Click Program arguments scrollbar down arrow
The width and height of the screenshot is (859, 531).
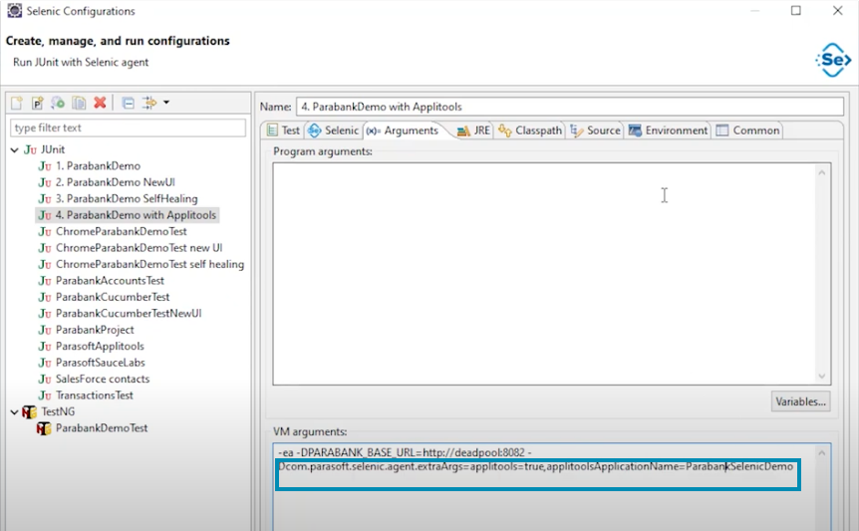(x=822, y=376)
